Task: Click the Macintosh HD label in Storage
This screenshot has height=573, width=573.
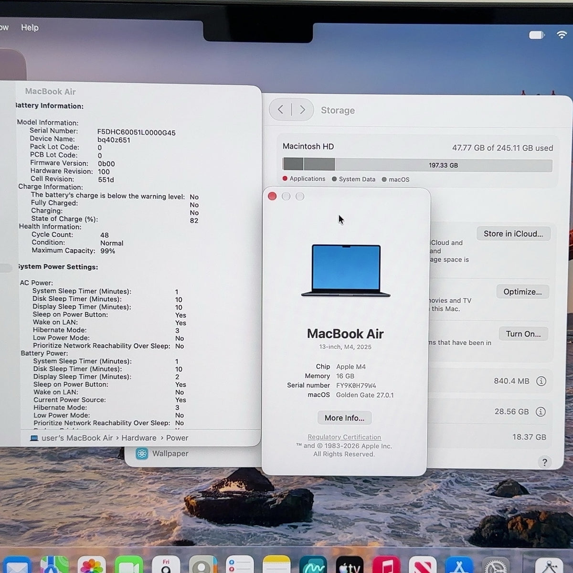Action: pos(308,146)
